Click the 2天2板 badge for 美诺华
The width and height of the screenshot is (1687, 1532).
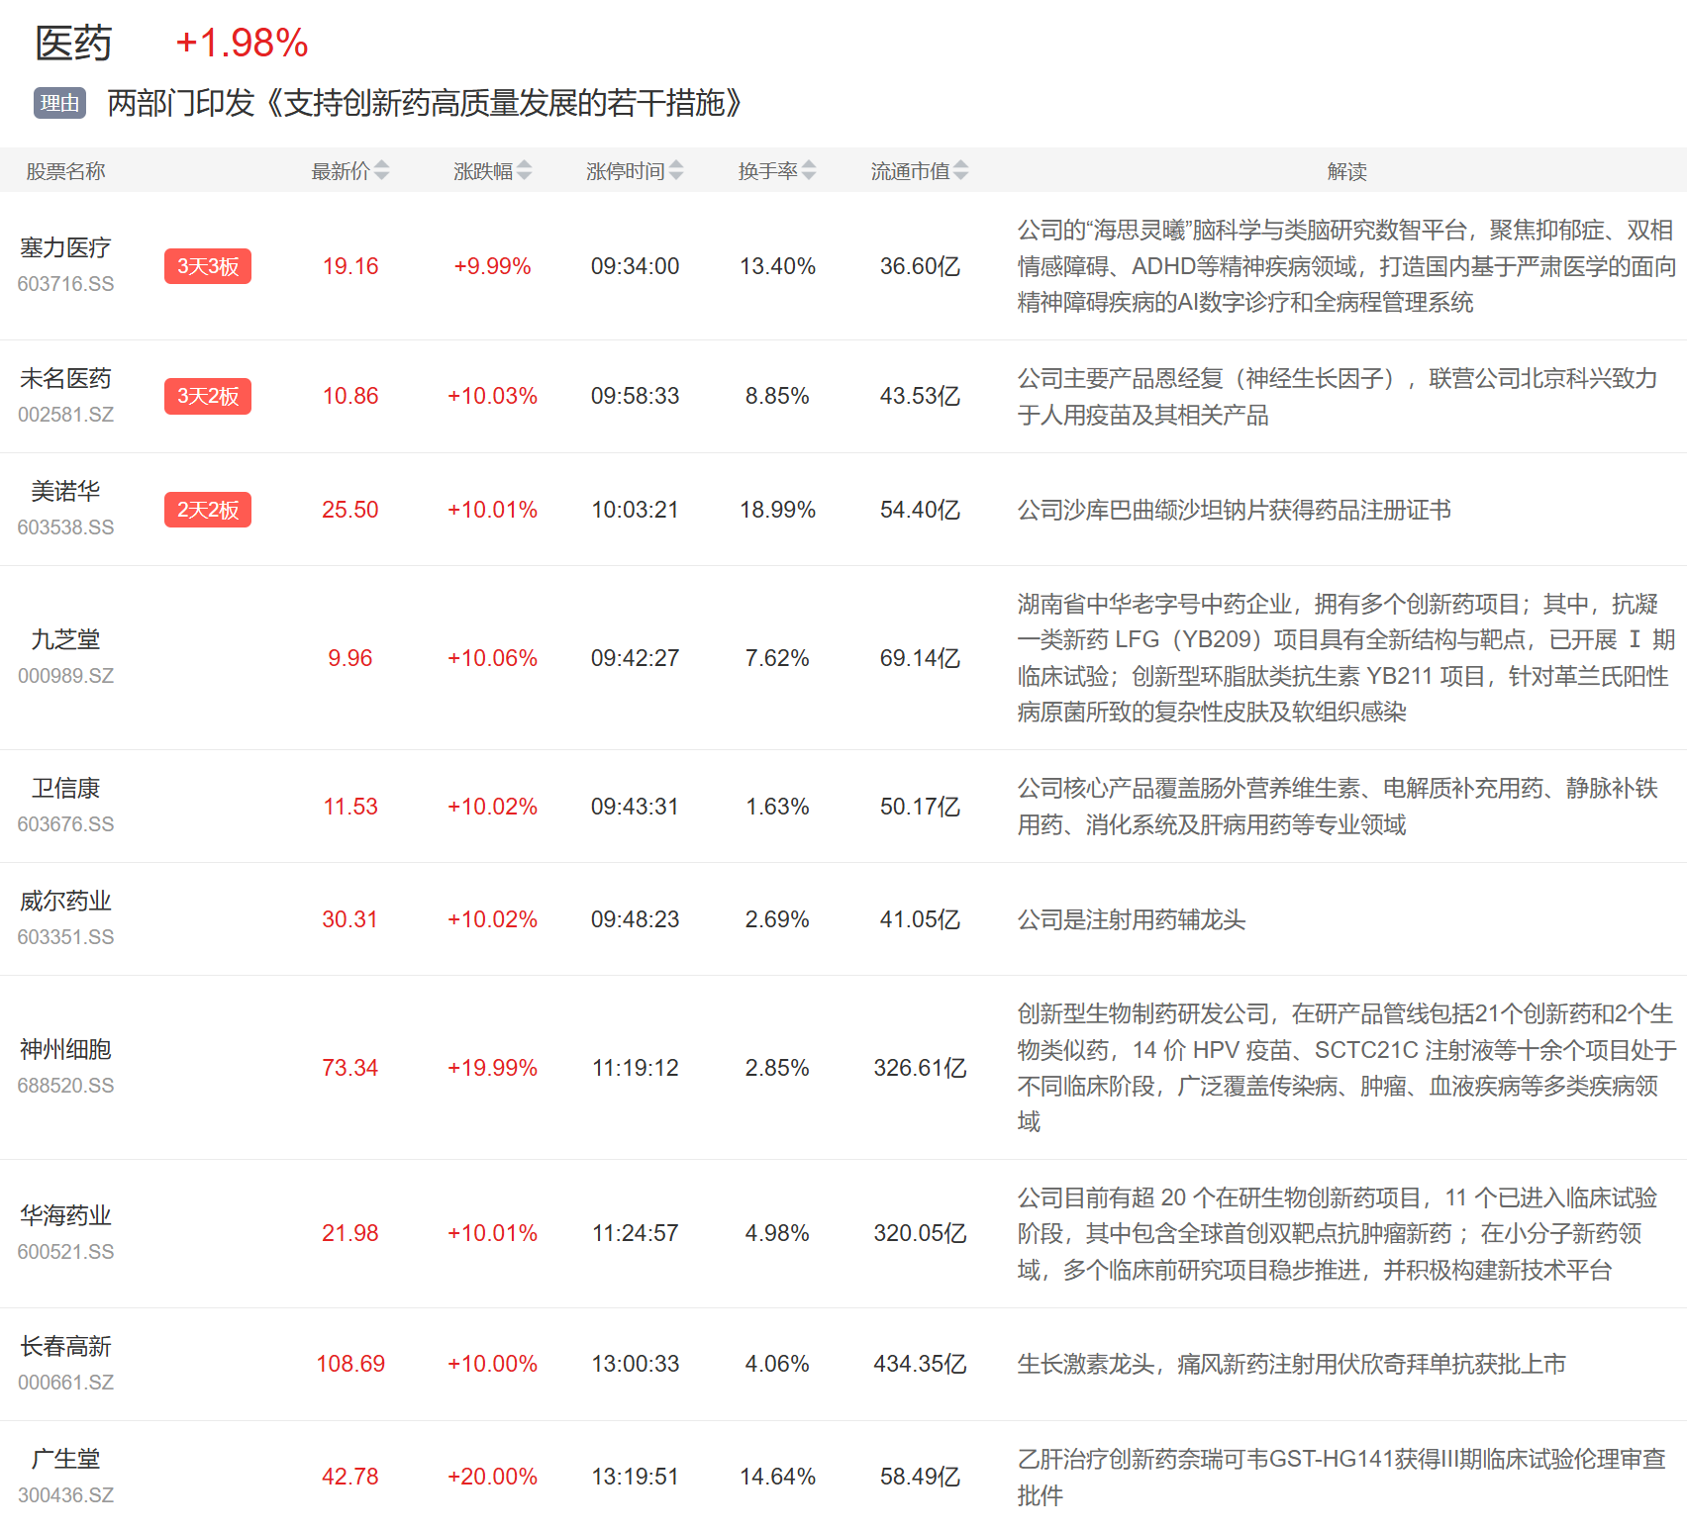coord(208,510)
